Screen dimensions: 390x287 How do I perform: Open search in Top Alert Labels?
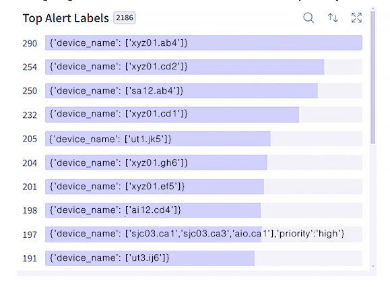click(x=308, y=18)
